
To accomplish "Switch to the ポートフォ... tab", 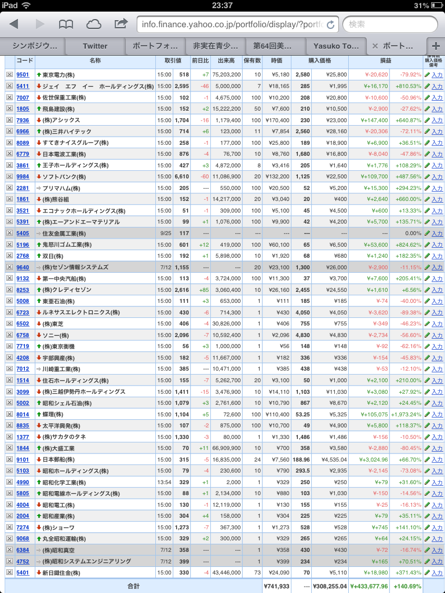I will [155, 46].
